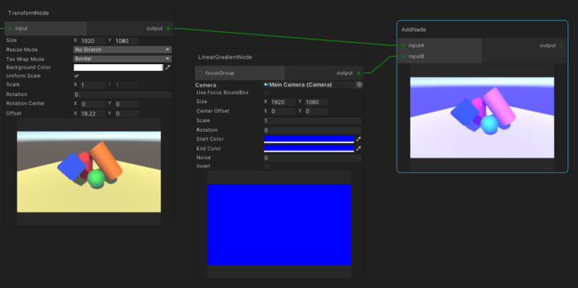578x288 pixels.
Task: Enable Use Focus BoundBox checkbox
Action: click(x=267, y=93)
